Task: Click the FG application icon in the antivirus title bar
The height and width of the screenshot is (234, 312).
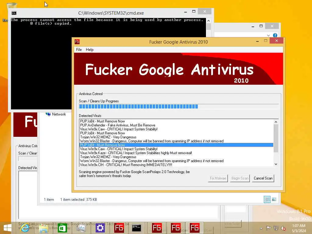Action: pos(77,42)
